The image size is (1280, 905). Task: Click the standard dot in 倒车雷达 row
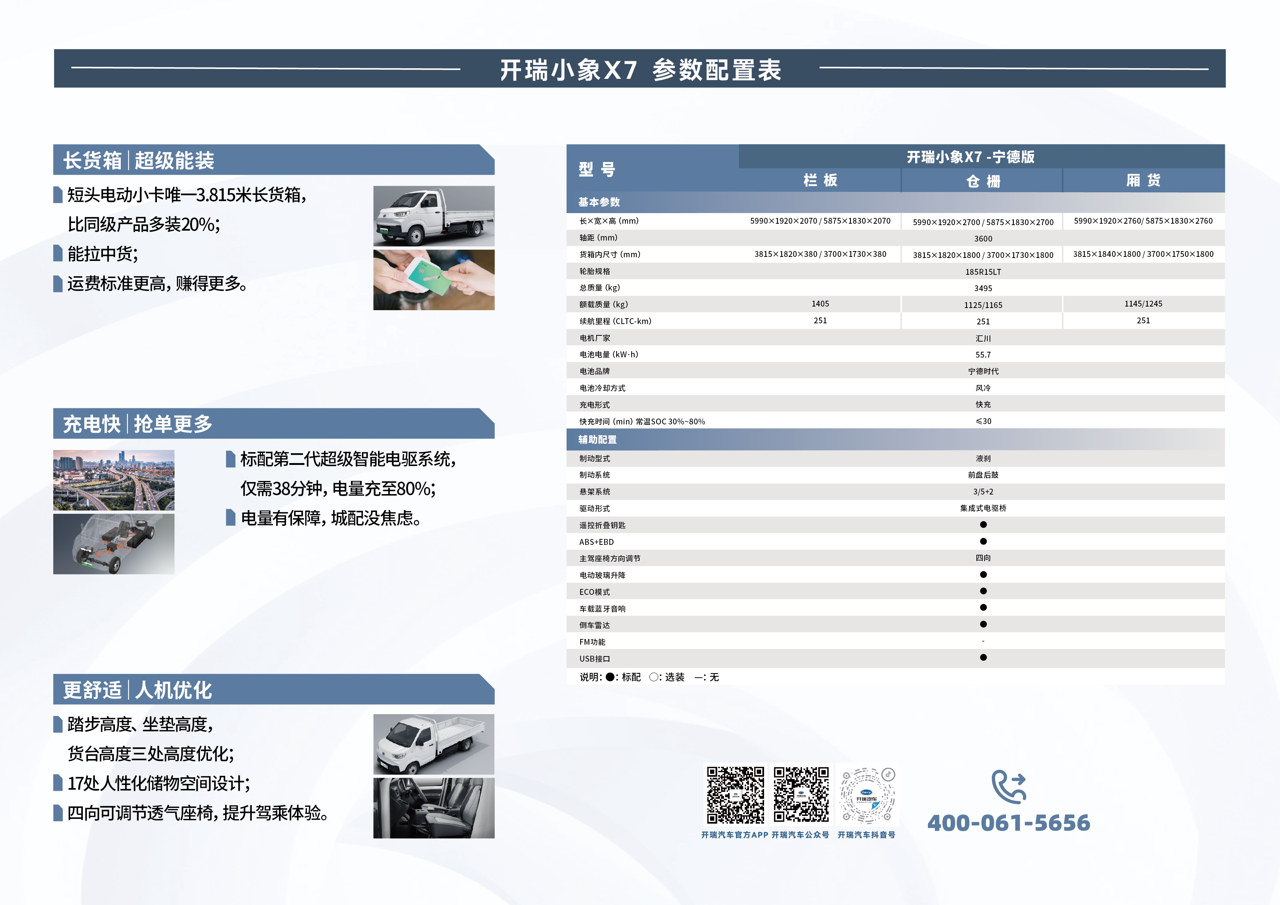click(x=983, y=624)
